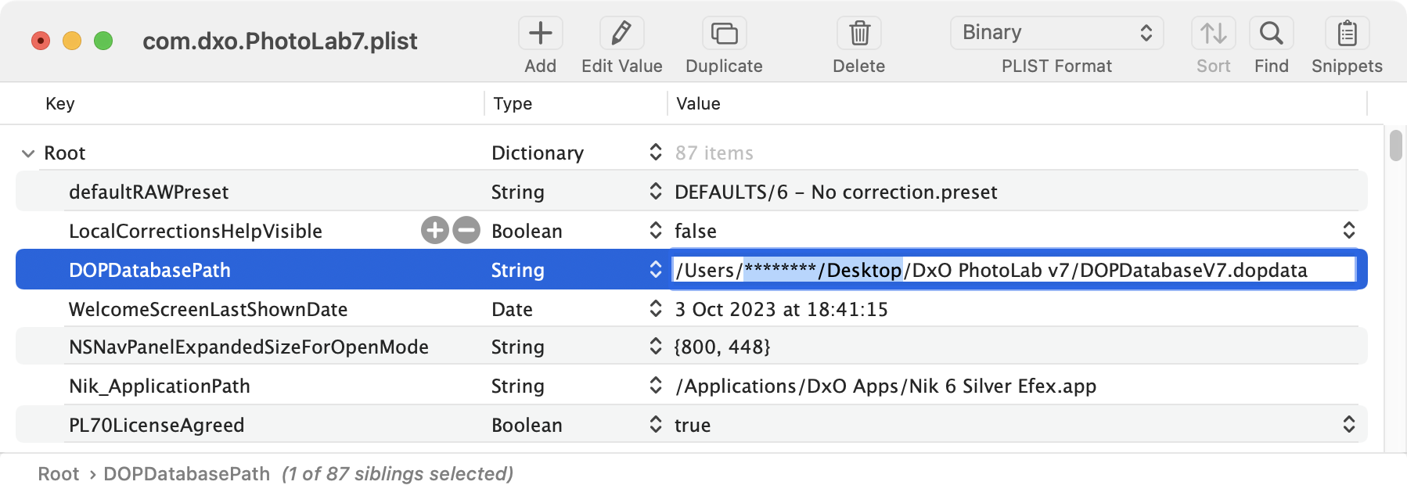Image resolution: width=1407 pixels, height=496 pixels.
Task: Zoom the window with the green button
Action: 103,41
